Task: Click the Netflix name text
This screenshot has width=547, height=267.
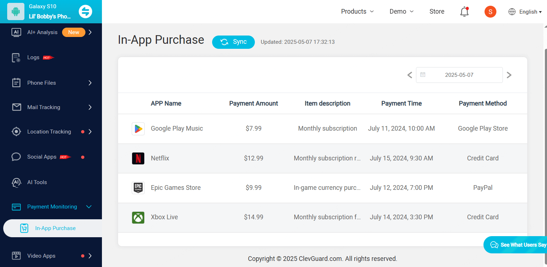Action: (160, 158)
